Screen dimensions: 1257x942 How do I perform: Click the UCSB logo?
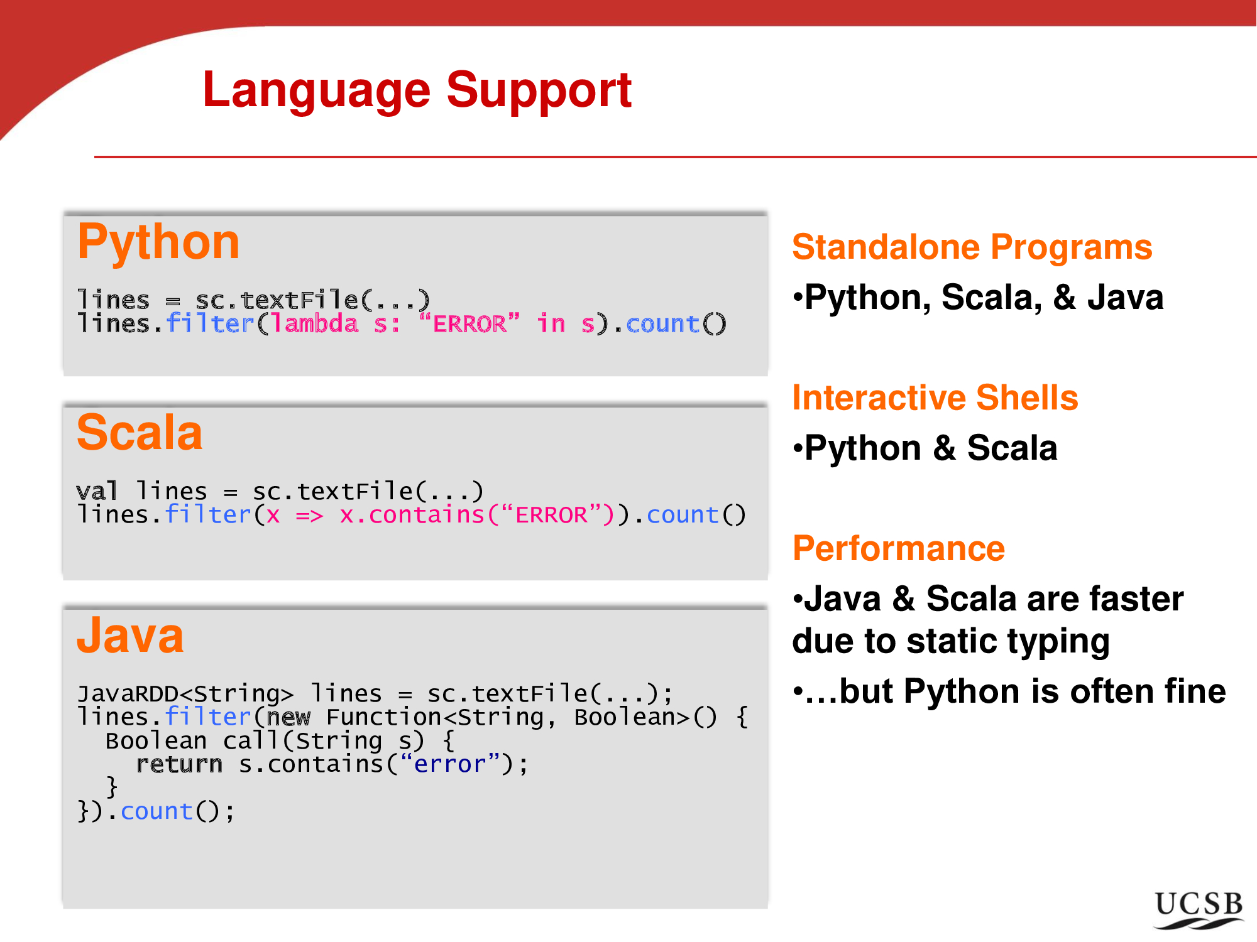[x=1199, y=909]
